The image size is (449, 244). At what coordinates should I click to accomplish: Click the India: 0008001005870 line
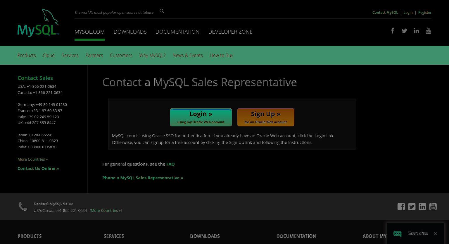(x=37, y=147)
